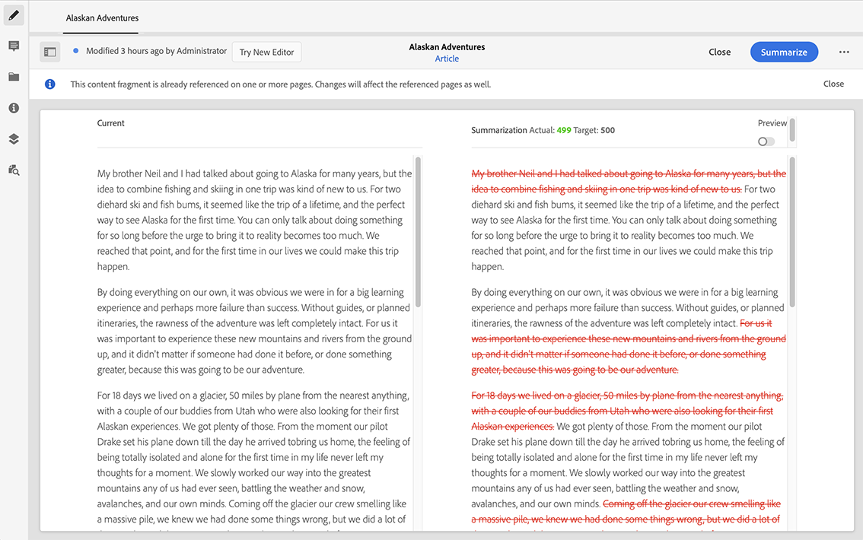Open the annotations comment icon in sidebar
Screen dimensions: 863x540
14,46
